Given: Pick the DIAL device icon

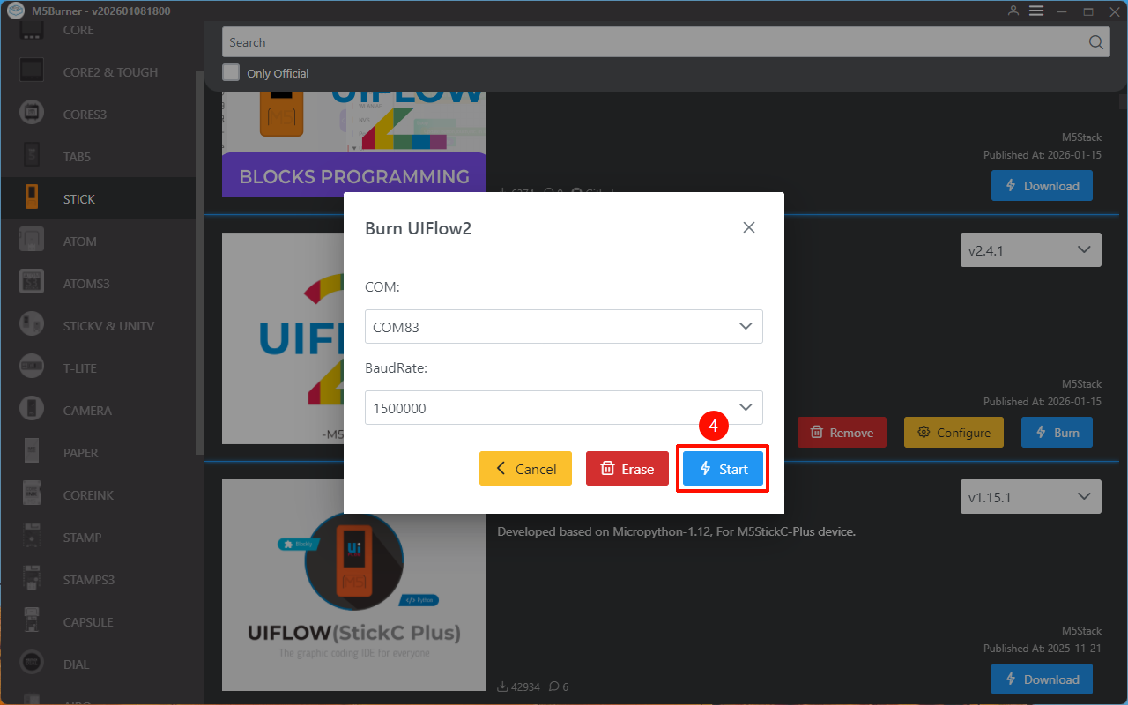Looking at the screenshot, I should pos(32,664).
